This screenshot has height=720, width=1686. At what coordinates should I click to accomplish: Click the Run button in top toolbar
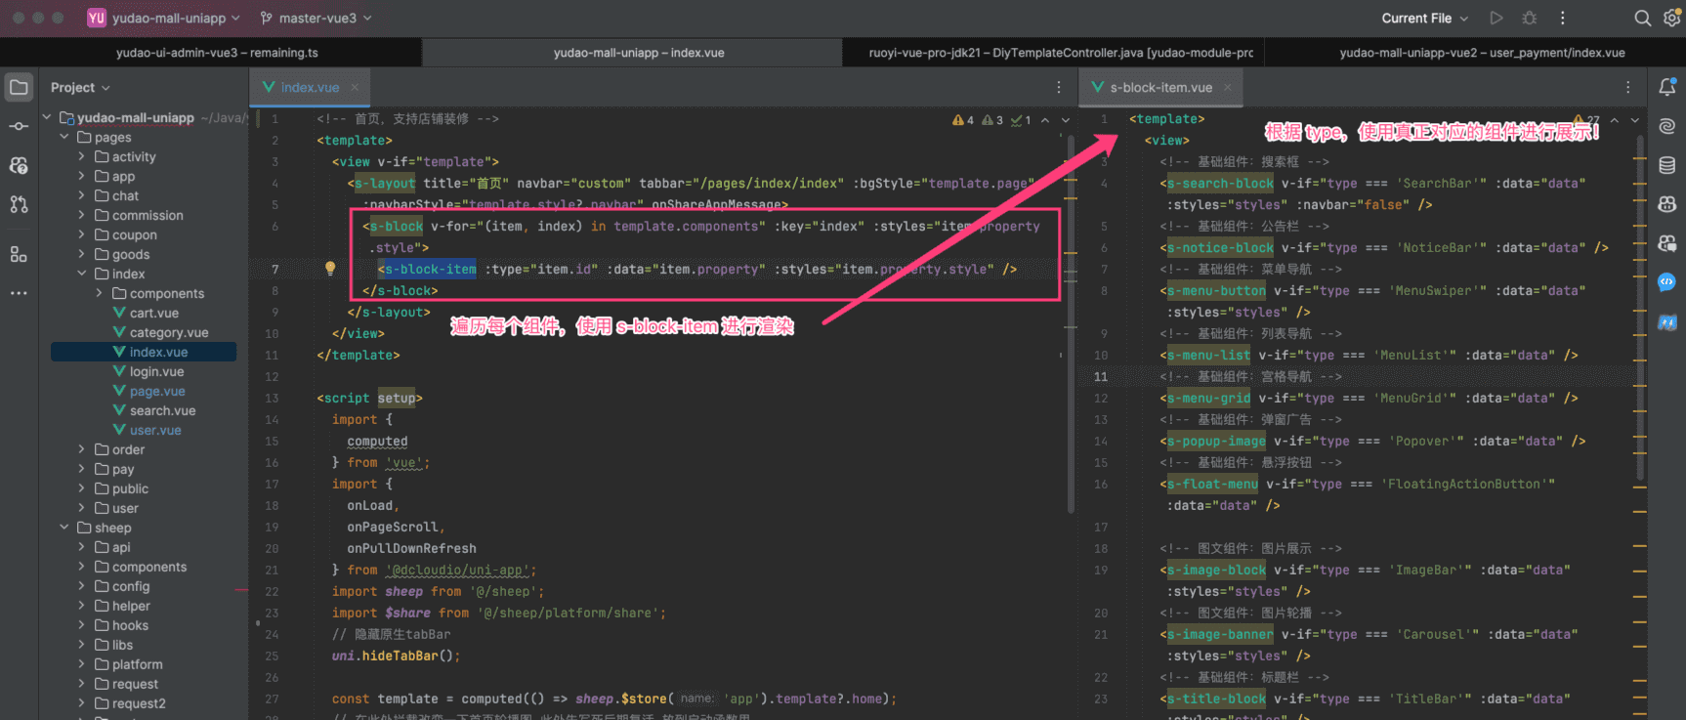tap(1496, 18)
